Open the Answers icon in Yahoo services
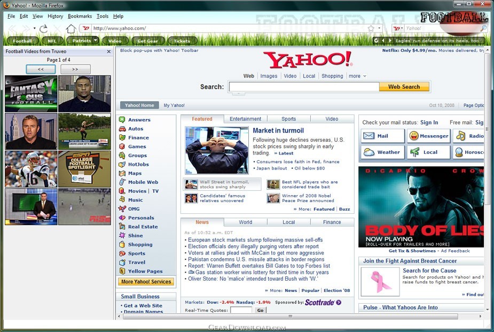494x332 pixels. (122, 120)
